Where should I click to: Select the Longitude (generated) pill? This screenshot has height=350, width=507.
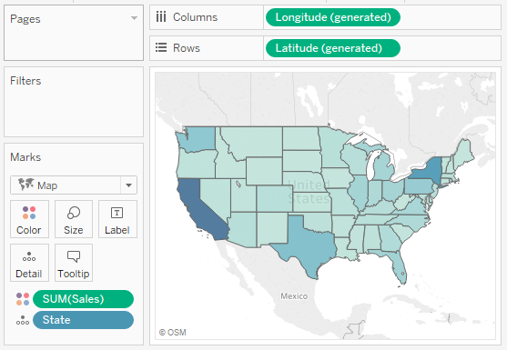(x=333, y=17)
